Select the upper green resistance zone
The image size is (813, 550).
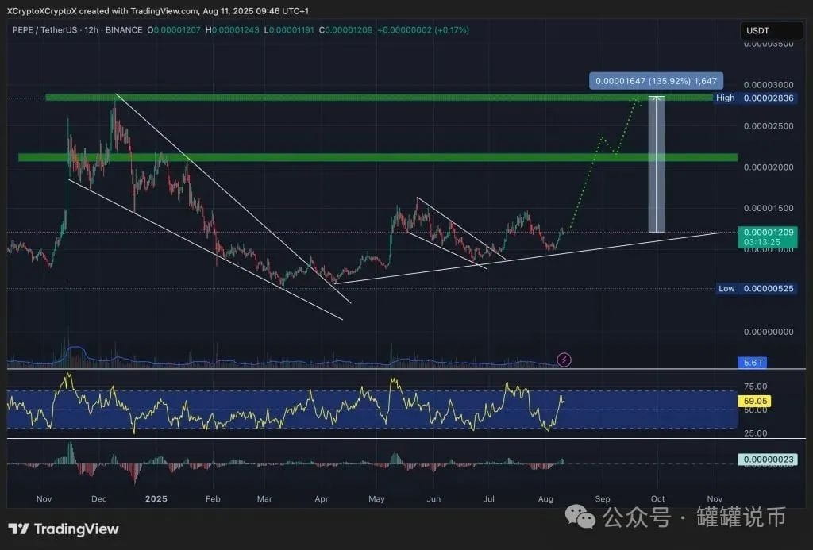pos(379,97)
